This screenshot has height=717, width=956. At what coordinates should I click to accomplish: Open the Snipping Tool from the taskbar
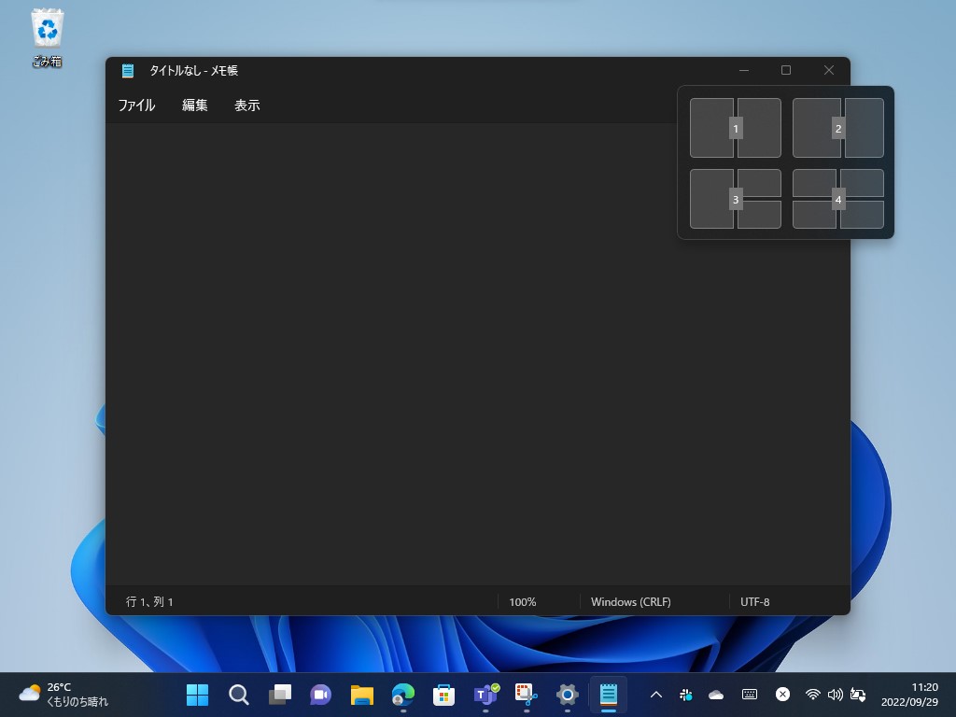pos(526,695)
